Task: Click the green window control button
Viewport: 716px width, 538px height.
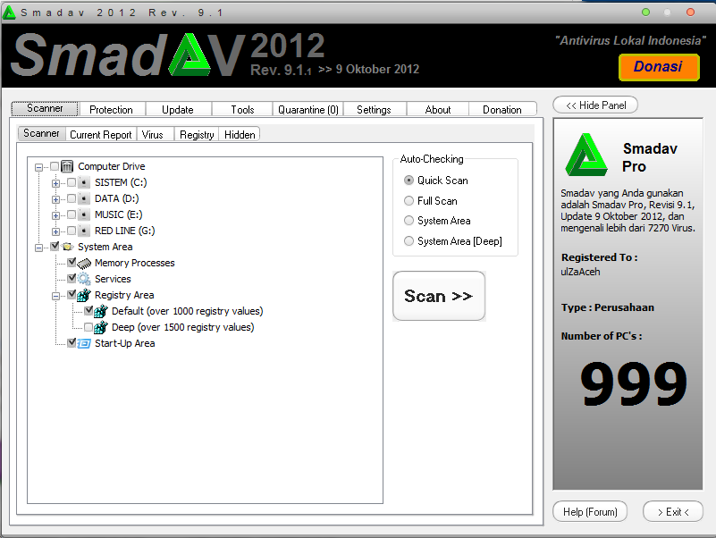Action: pos(645,13)
